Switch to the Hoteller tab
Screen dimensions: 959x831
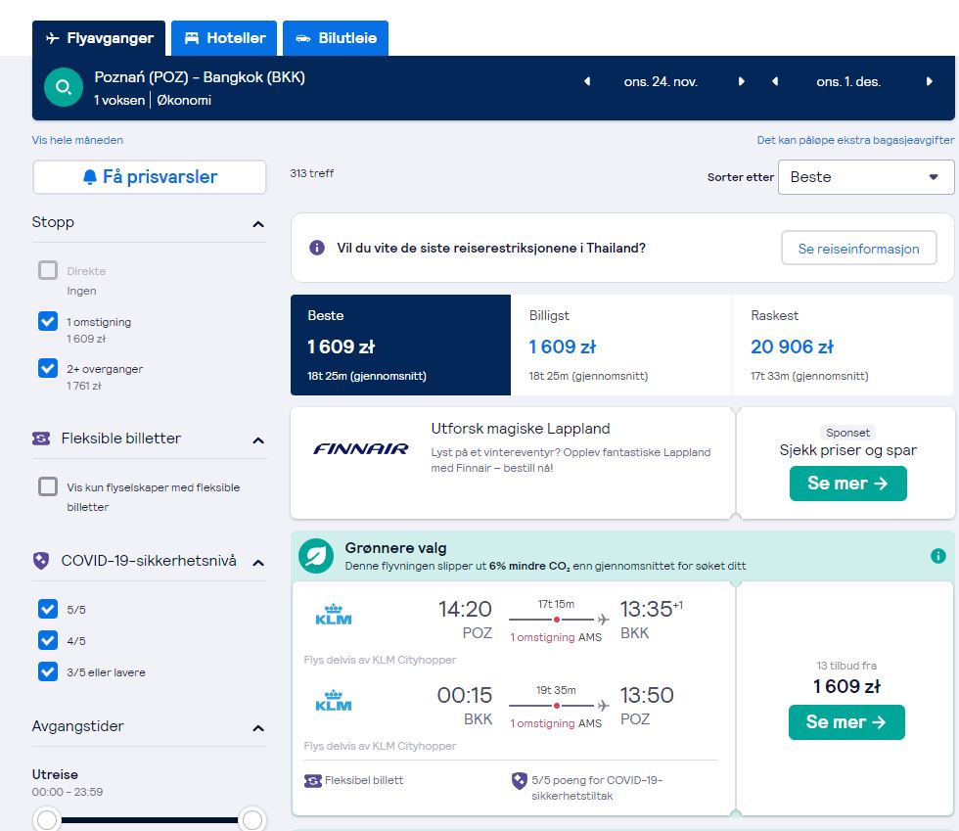(x=224, y=38)
